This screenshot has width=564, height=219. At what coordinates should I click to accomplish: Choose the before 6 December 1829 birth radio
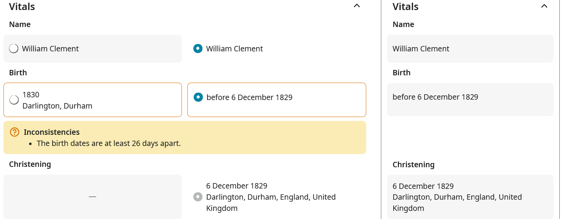click(198, 97)
